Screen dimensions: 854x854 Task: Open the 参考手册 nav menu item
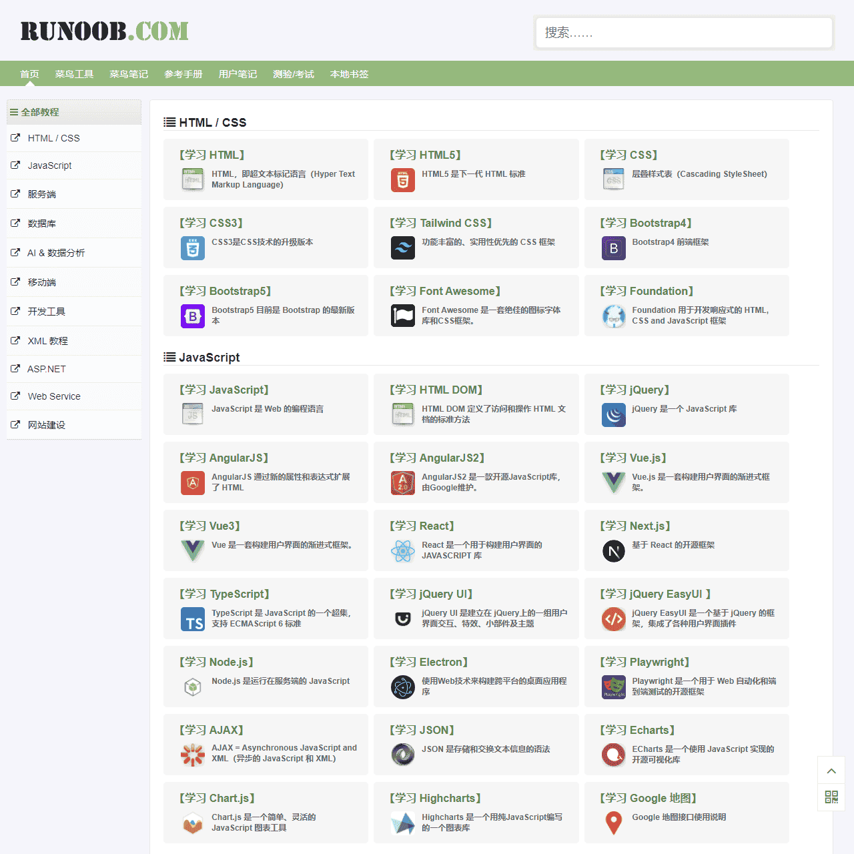tap(183, 74)
